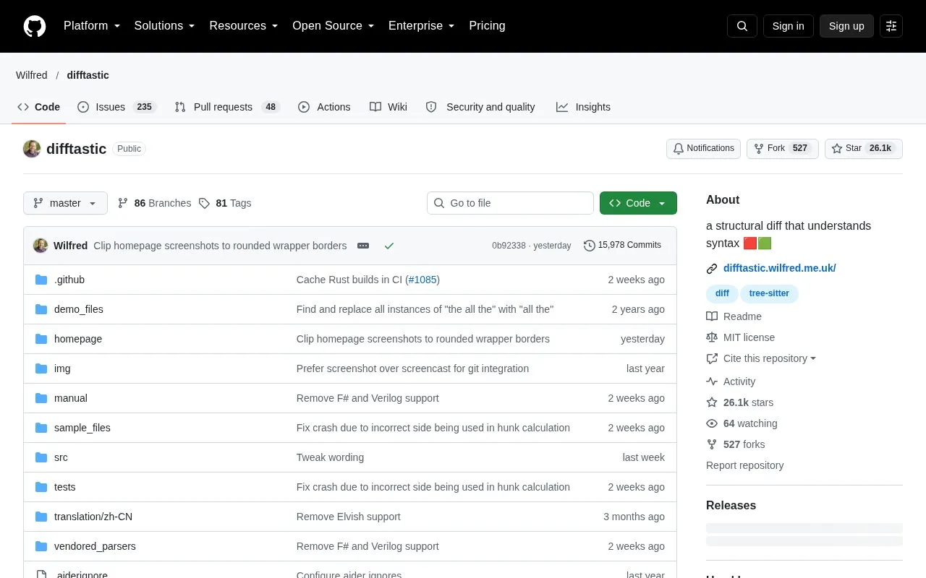Open the src folder icon
The width and height of the screenshot is (926, 578).
point(41,457)
